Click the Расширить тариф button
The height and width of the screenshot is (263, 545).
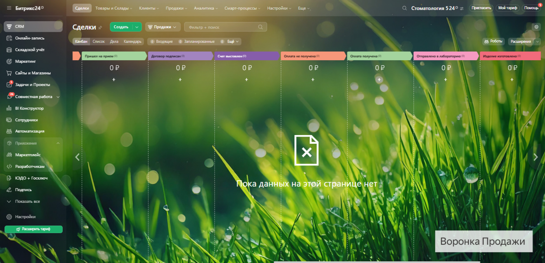point(33,229)
